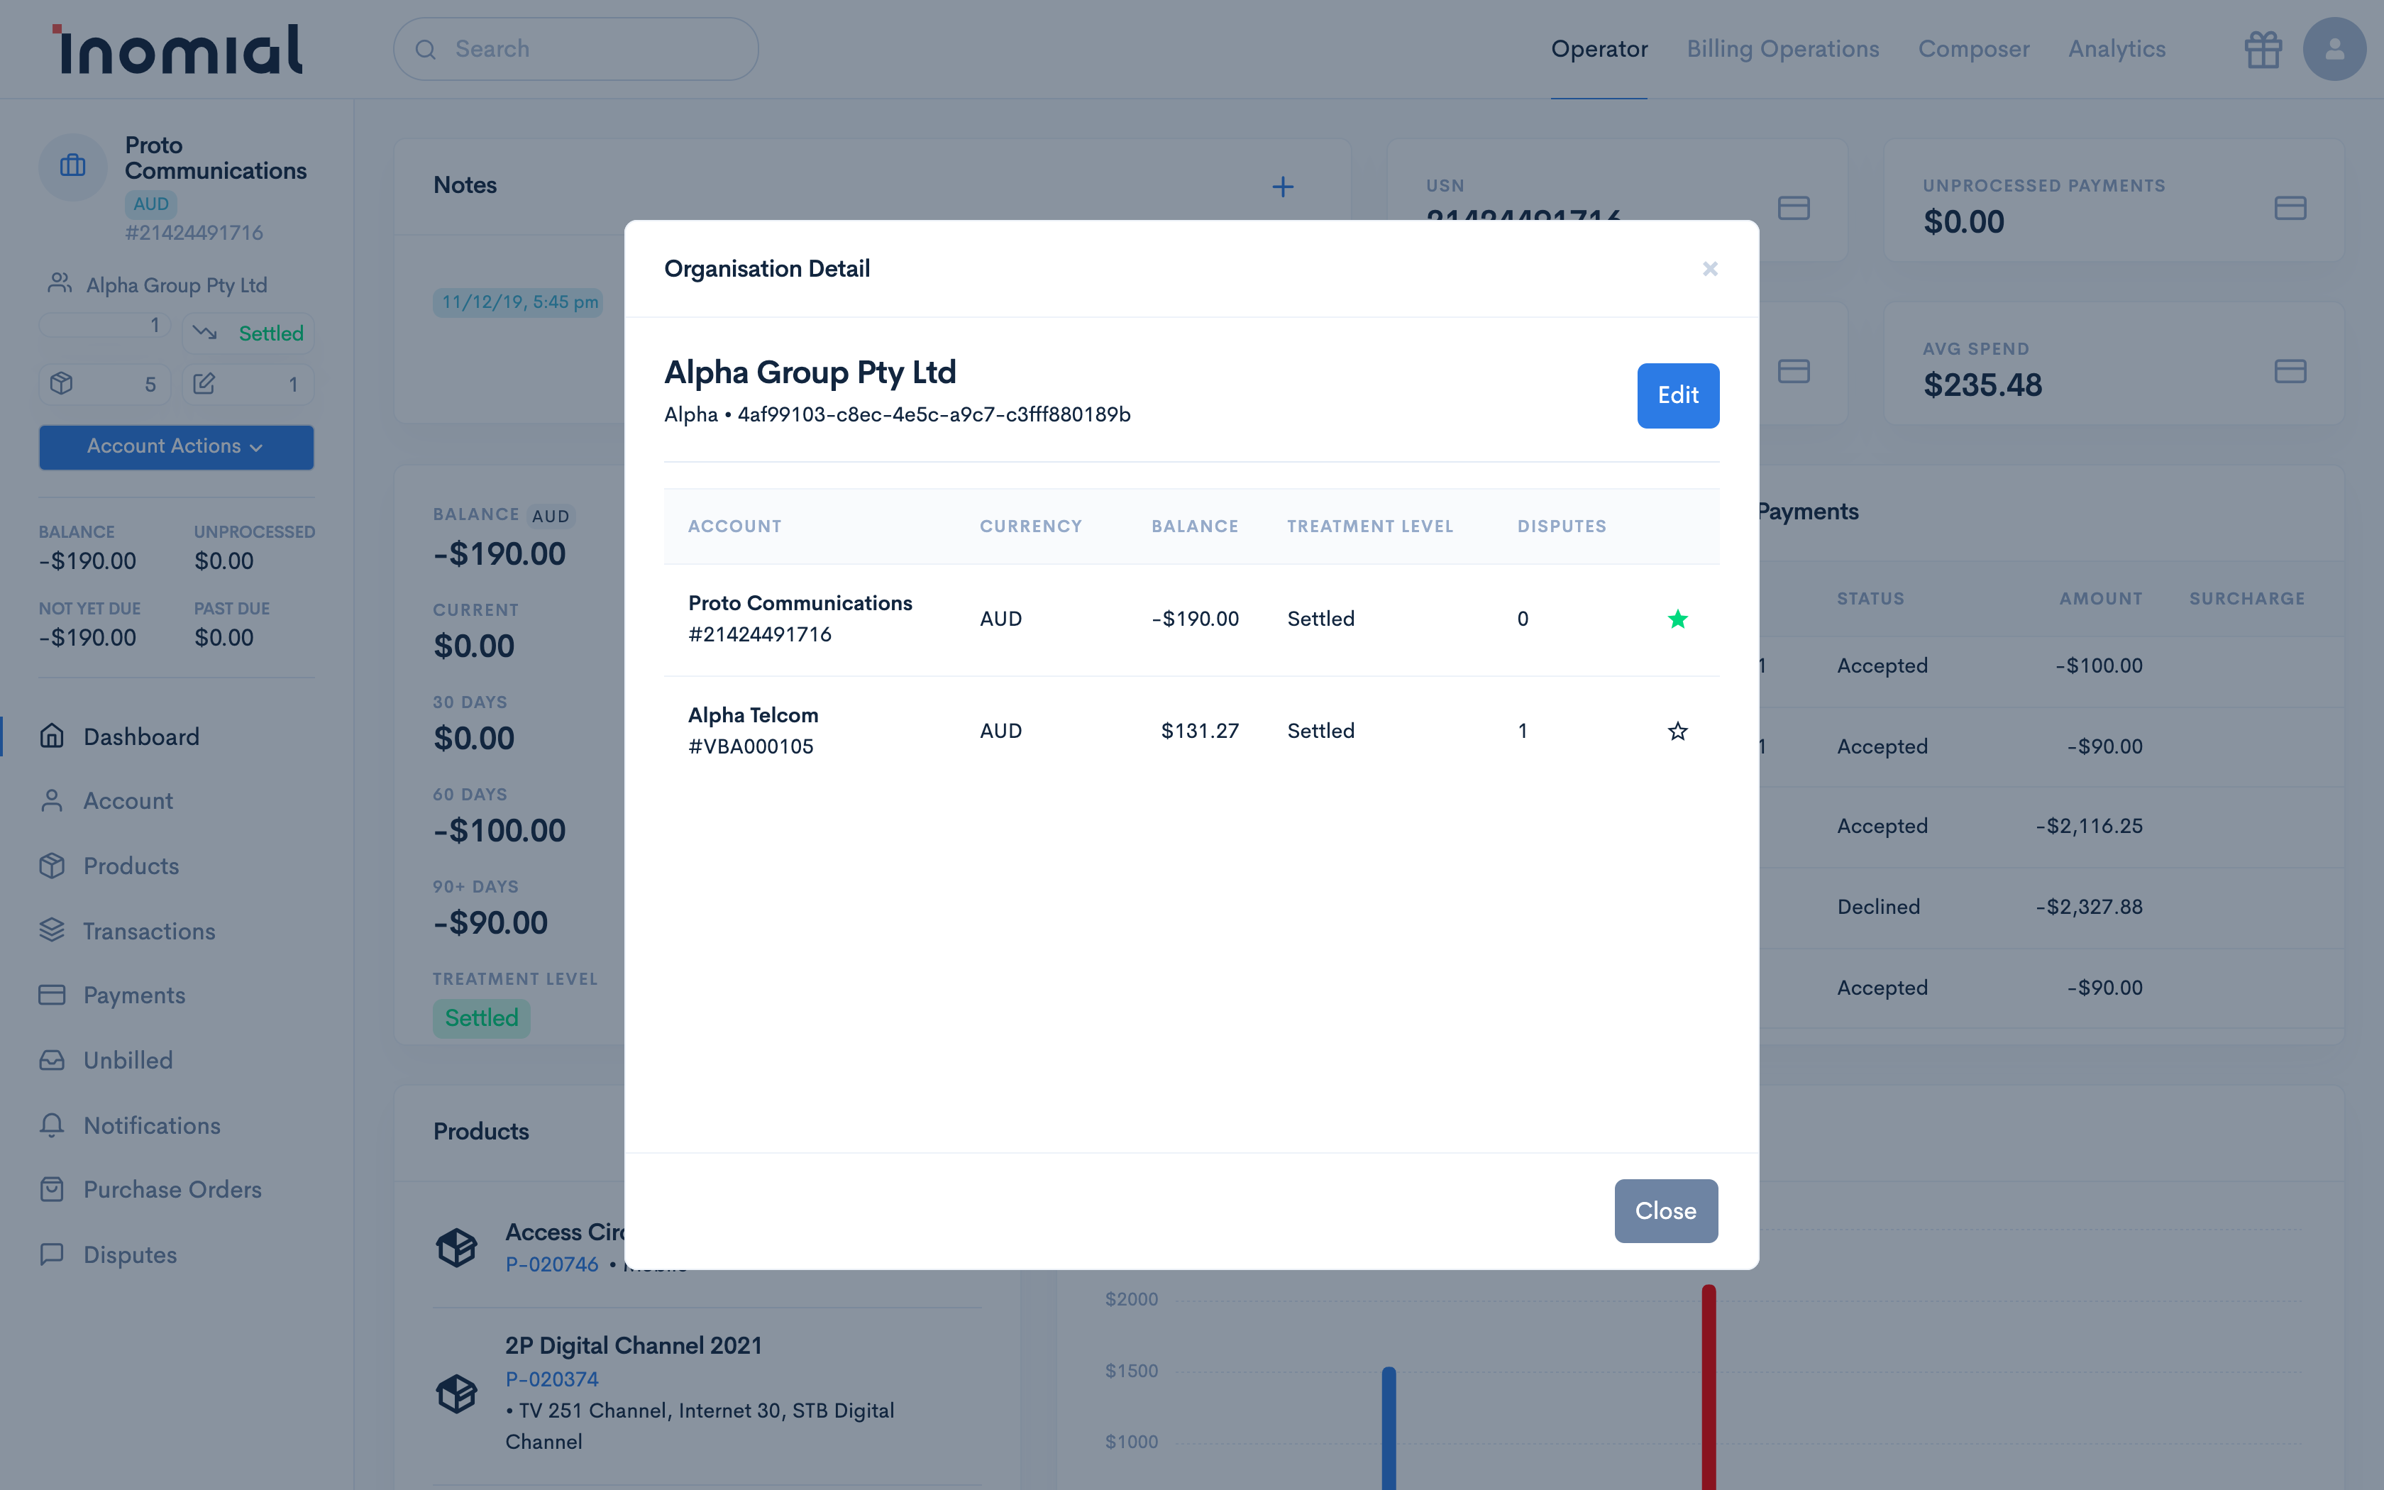Screen dimensions: 2384x1490
Task: Click the card icon in the Avg Spend tile
Action: coord(2290,372)
